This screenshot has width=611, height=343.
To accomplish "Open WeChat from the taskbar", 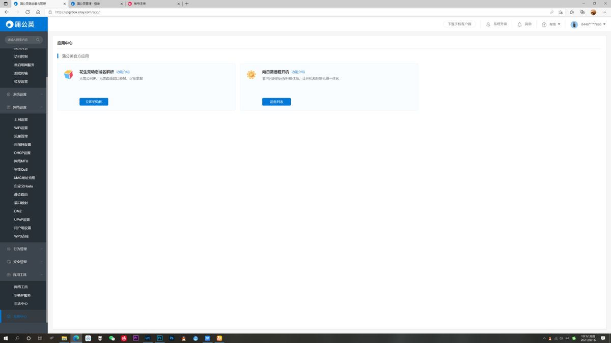I will pos(112,338).
